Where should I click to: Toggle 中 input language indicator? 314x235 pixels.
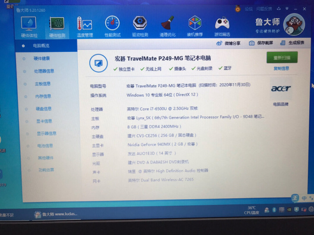pyautogui.click(x=304, y=198)
